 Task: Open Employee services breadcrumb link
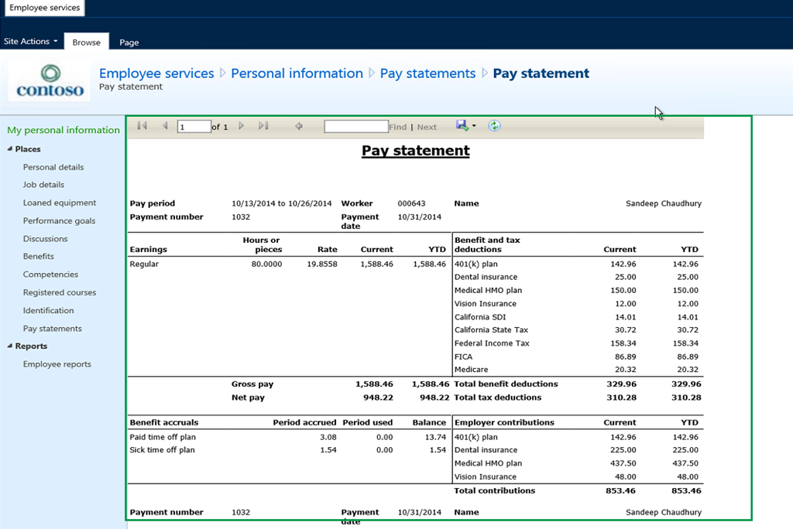156,73
